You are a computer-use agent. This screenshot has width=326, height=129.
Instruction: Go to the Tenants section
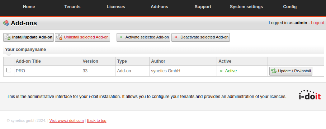[x=72, y=7]
